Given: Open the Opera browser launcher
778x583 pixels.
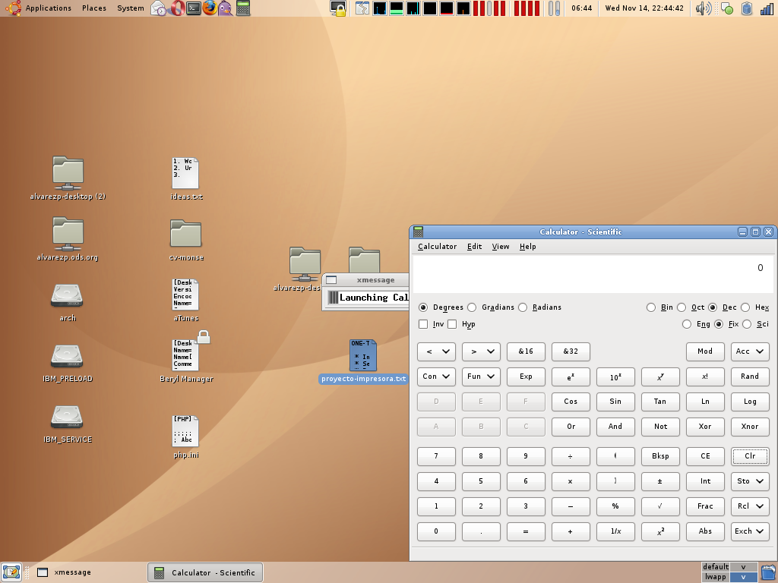Looking at the screenshot, I should (x=176, y=8).
